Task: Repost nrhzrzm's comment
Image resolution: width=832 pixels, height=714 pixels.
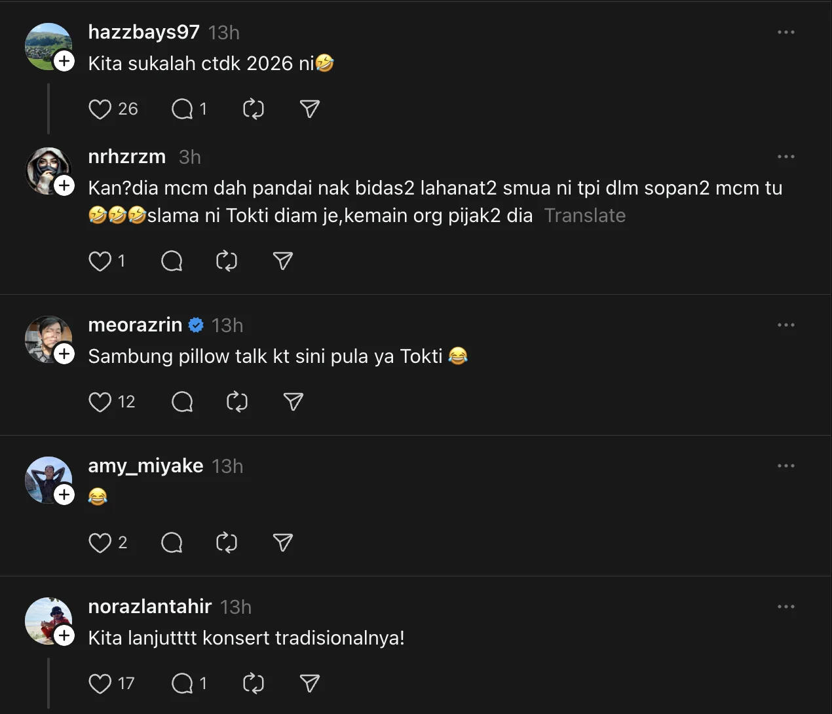Action: click(227, 261)
